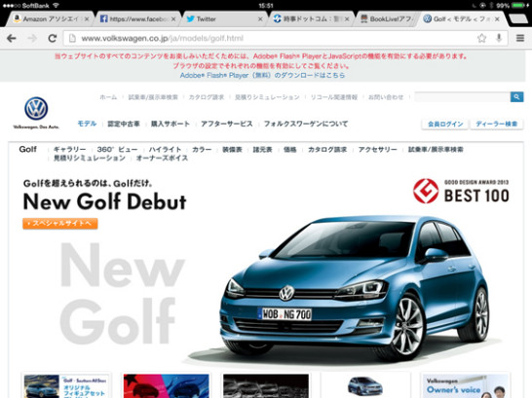The width and height of the screenshot is (532, 398).
Task: Click the browser forward arrow
Action: point(32,38)
